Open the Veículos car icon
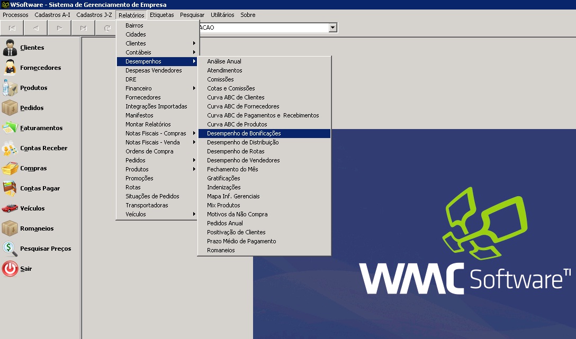This screenshot has height=339, width=576. click(x=10, y=208)
